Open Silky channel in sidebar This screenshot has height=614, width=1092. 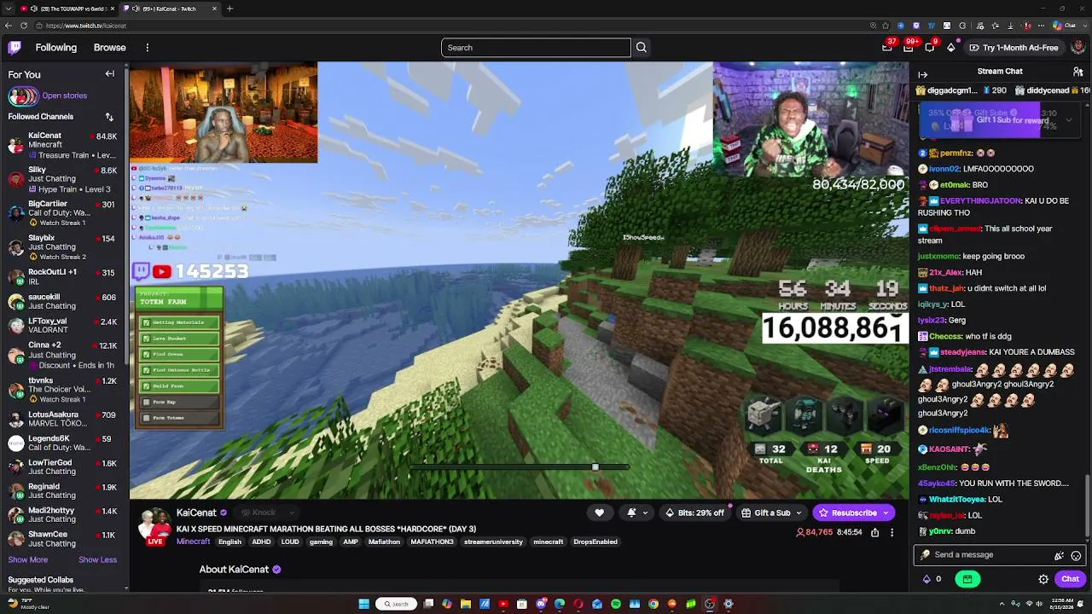point(64,179)
